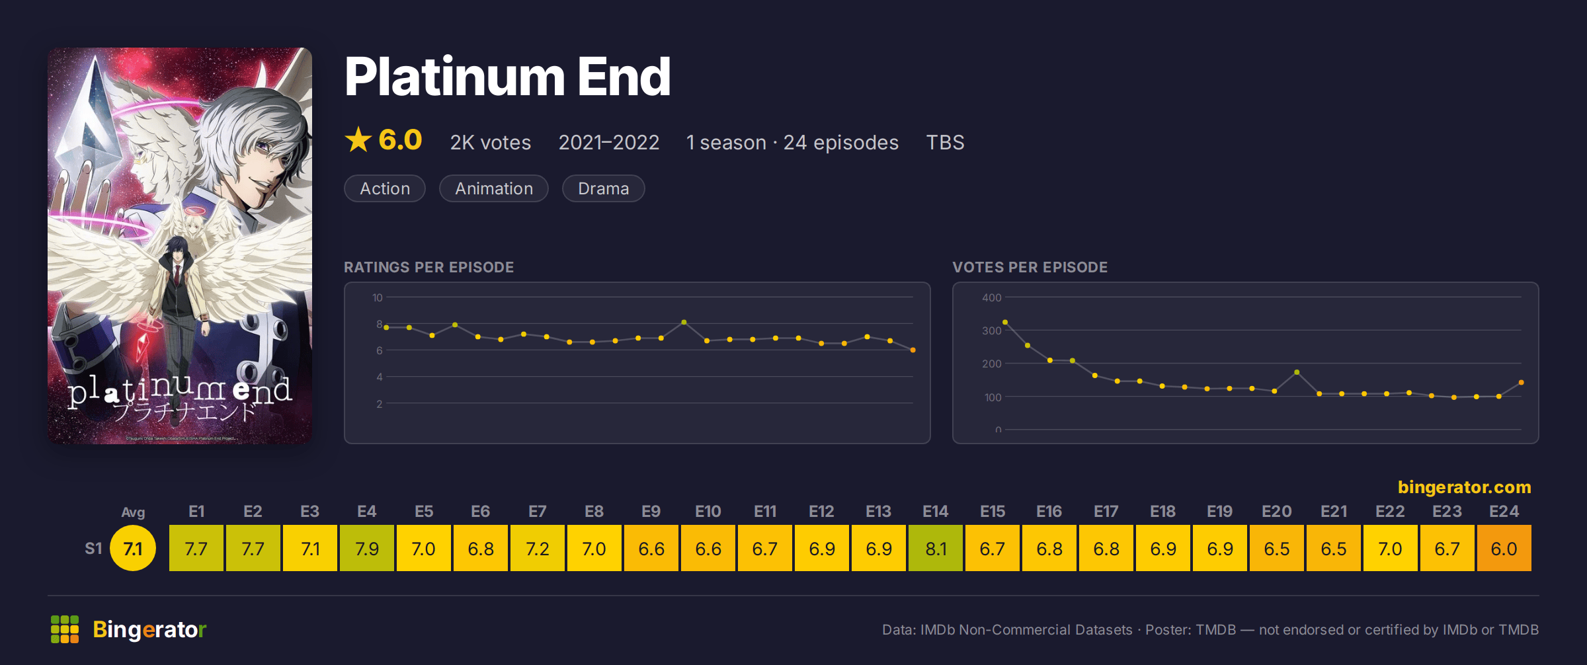This screenshot has width=1587, height=665.
Task: Click the Bingerator grid logo icon
Action: [65, 629]
